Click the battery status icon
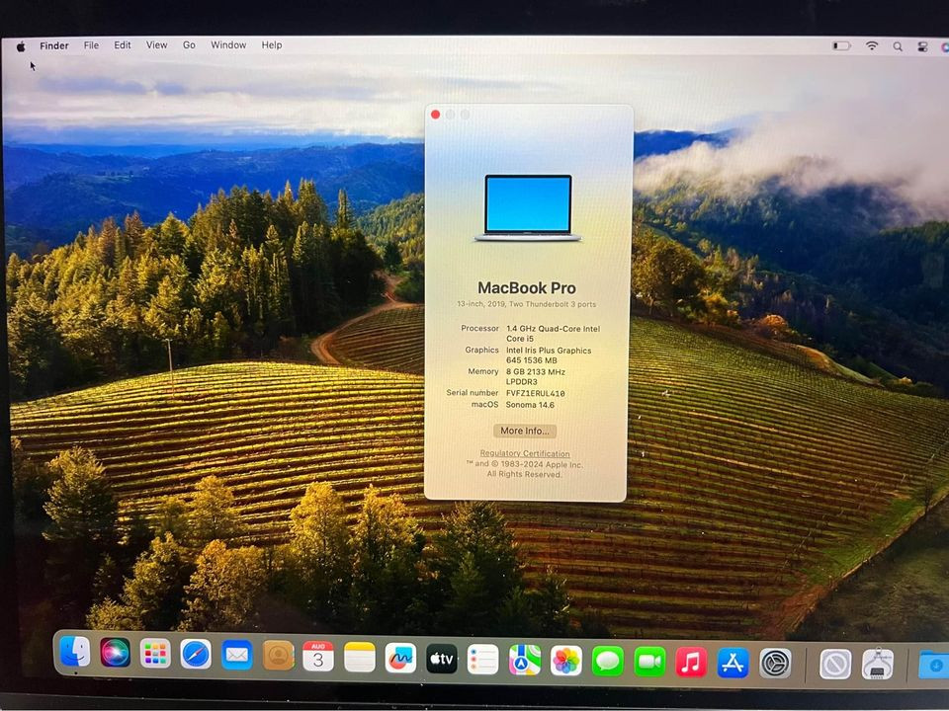 841,45
